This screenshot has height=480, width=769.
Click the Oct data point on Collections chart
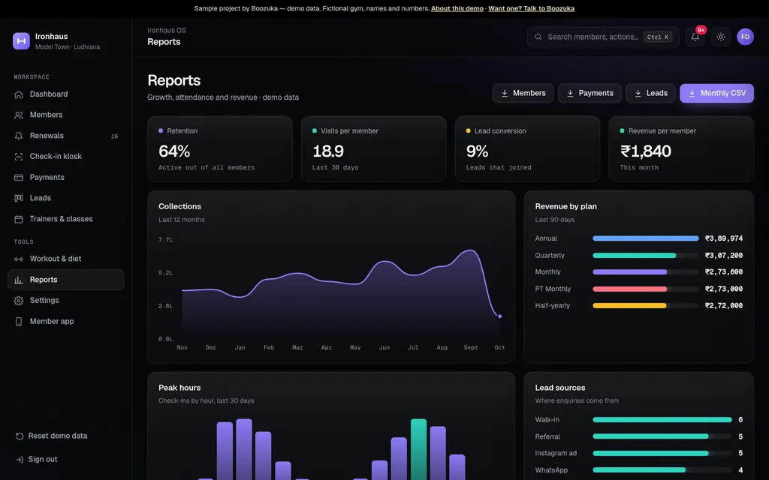point(499,316)
